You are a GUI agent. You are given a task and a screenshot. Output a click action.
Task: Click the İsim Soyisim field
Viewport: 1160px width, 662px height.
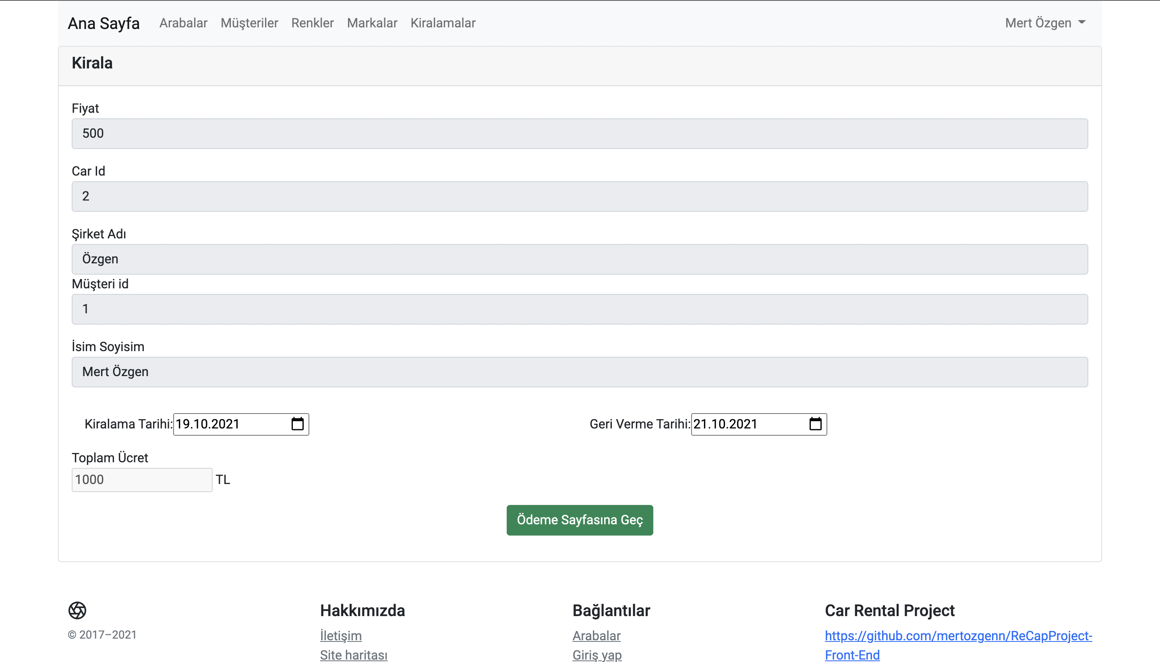click(x=580, y=372)
